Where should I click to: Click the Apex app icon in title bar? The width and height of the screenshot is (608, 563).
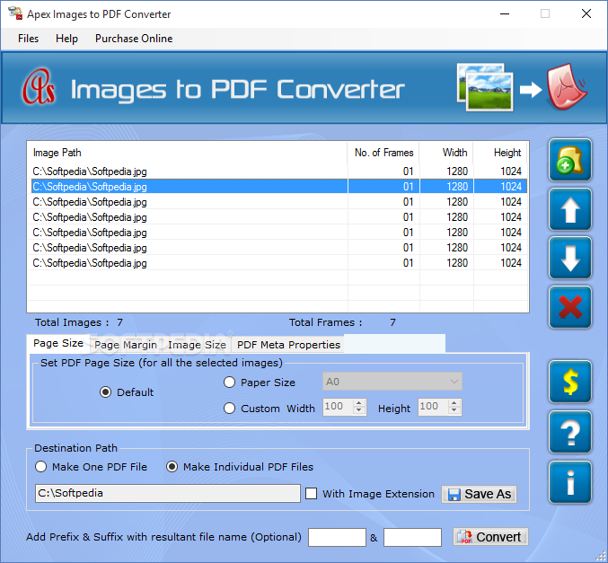click(15, 13)
